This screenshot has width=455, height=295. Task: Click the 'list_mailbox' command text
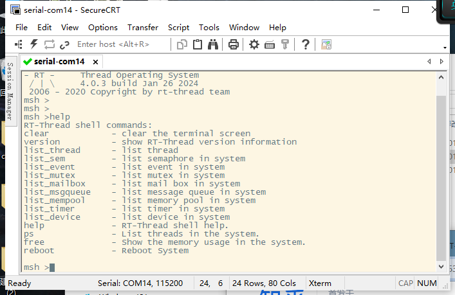[x=55, y=183]
